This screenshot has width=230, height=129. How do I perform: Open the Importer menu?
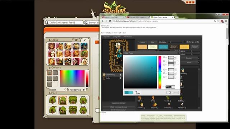coord(107,37)
